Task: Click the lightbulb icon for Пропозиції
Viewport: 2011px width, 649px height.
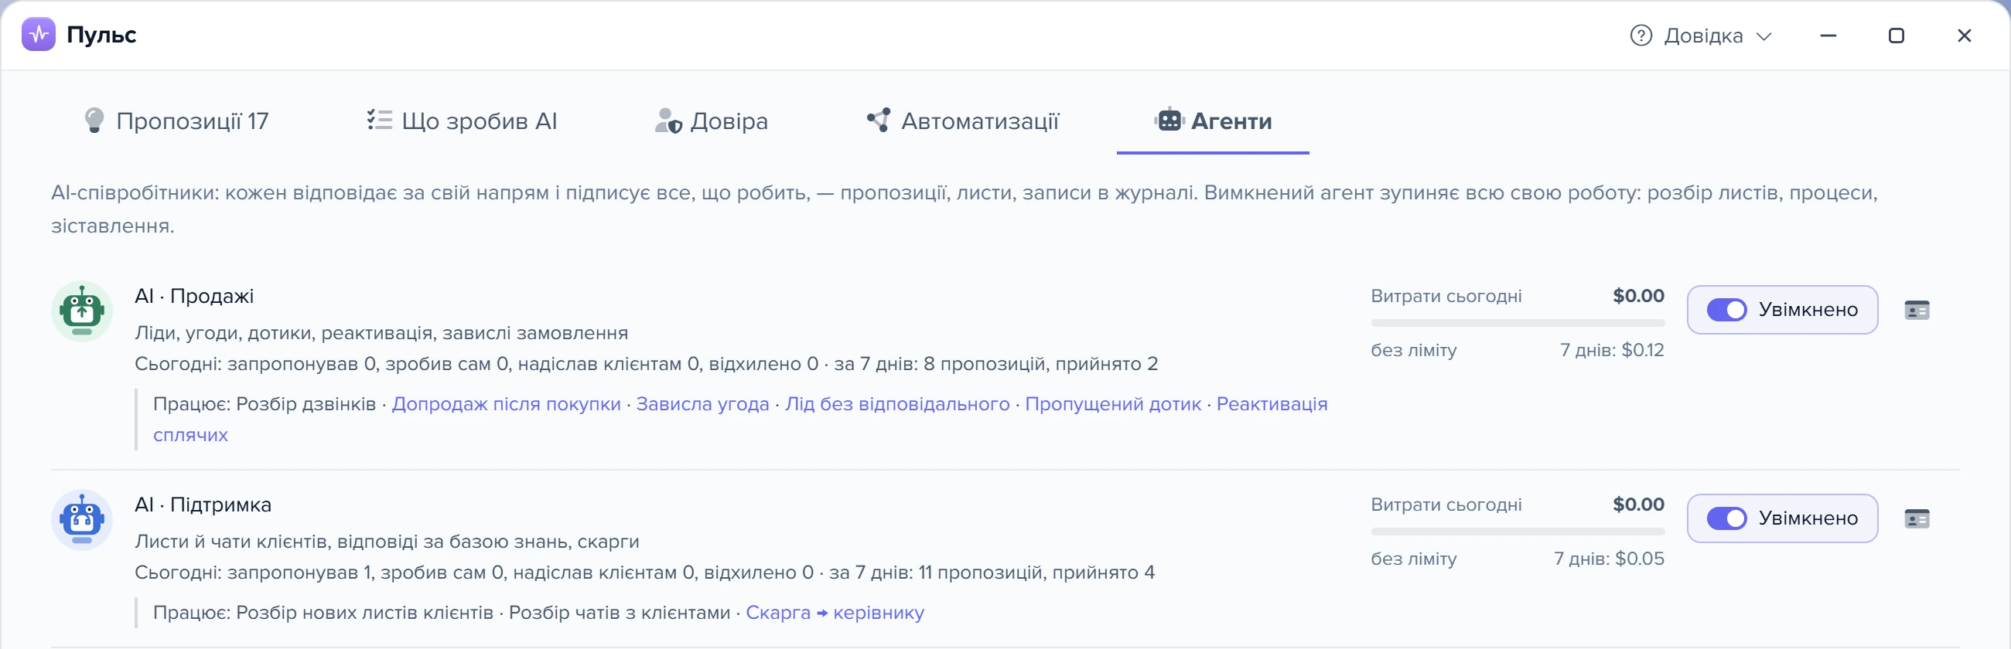Action: [94, 121]
